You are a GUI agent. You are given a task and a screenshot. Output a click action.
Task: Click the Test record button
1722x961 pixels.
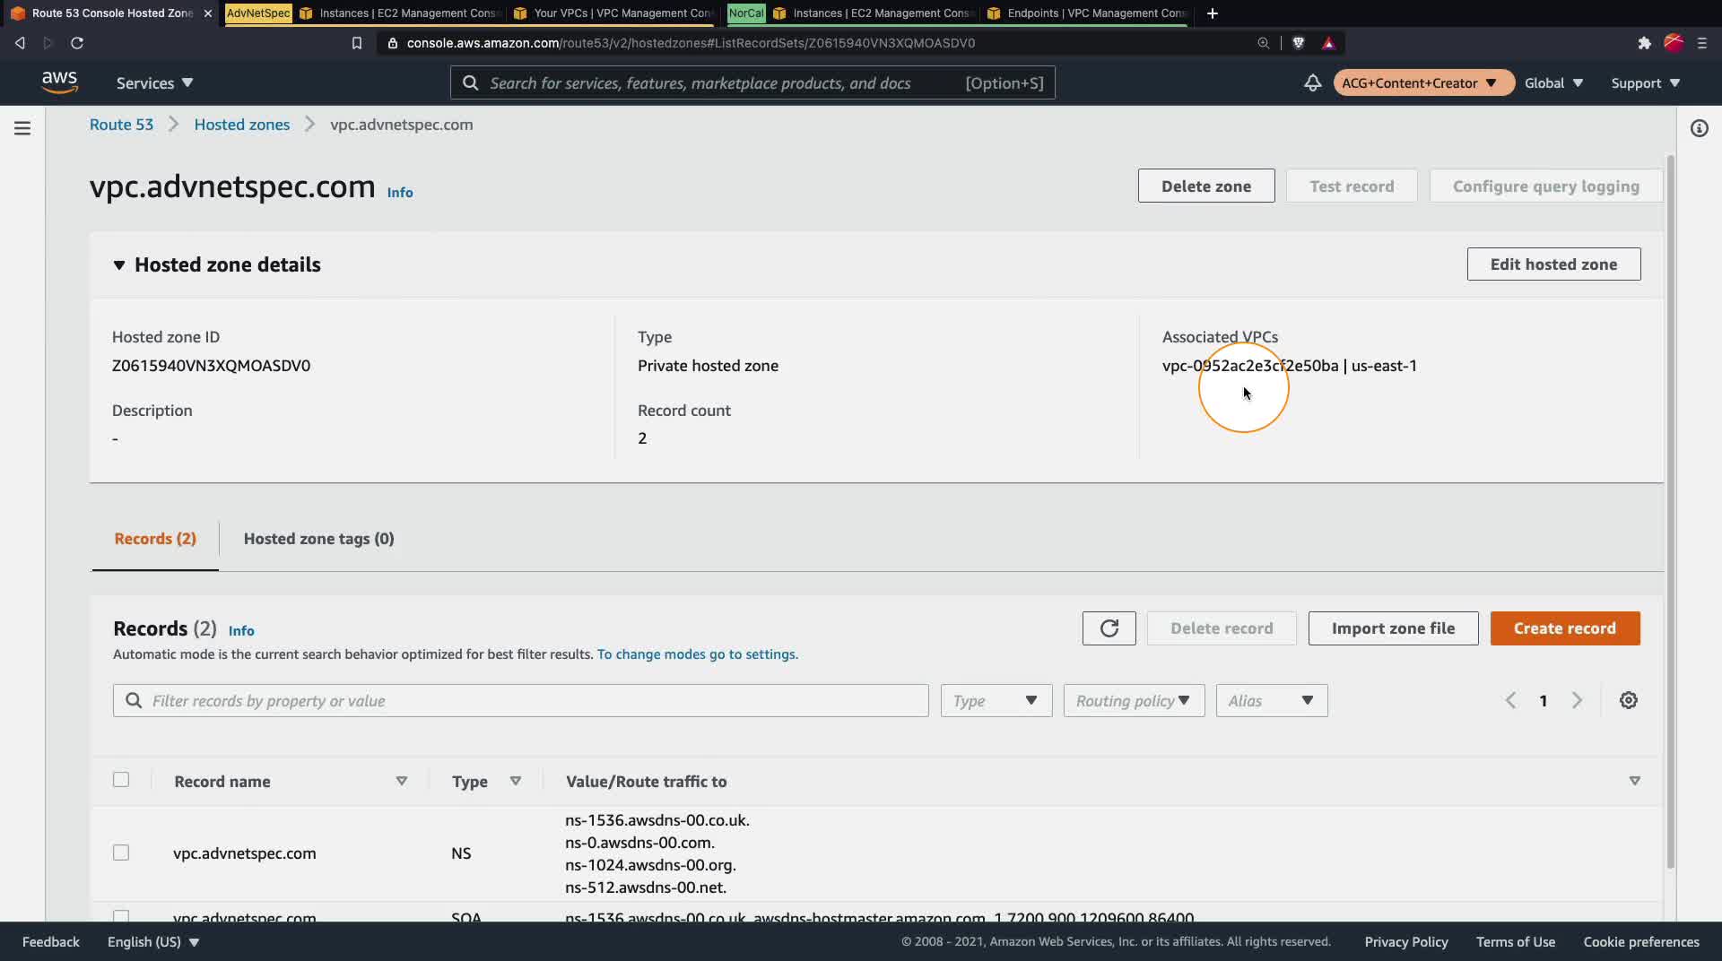1352,186
